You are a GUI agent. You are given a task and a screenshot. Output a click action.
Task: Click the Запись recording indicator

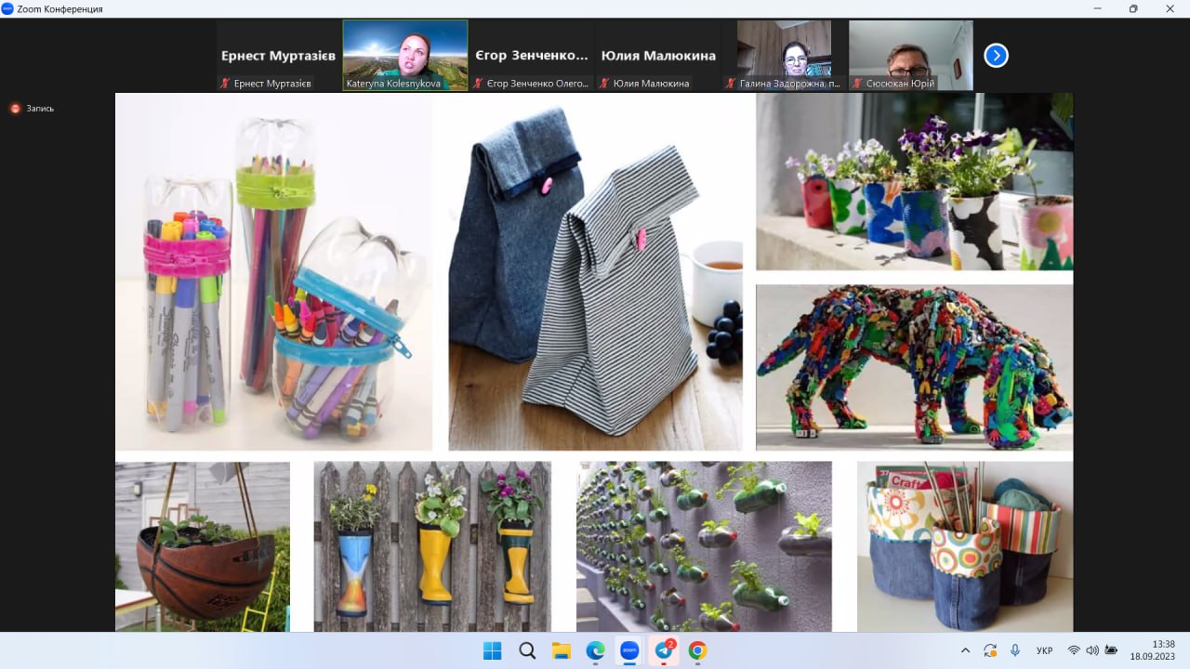pos(33,109)
